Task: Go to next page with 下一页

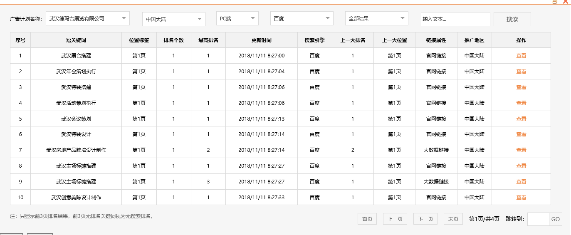Action: coord(425,219)
